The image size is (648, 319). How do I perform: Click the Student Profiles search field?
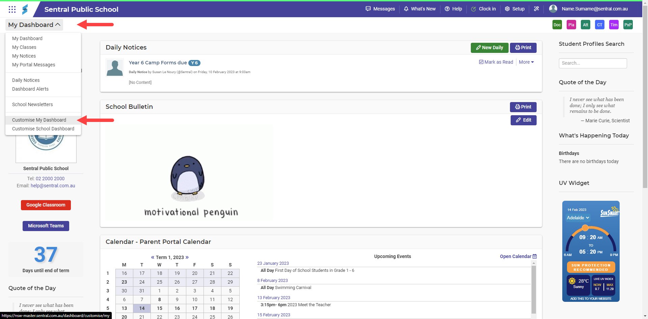593,63
